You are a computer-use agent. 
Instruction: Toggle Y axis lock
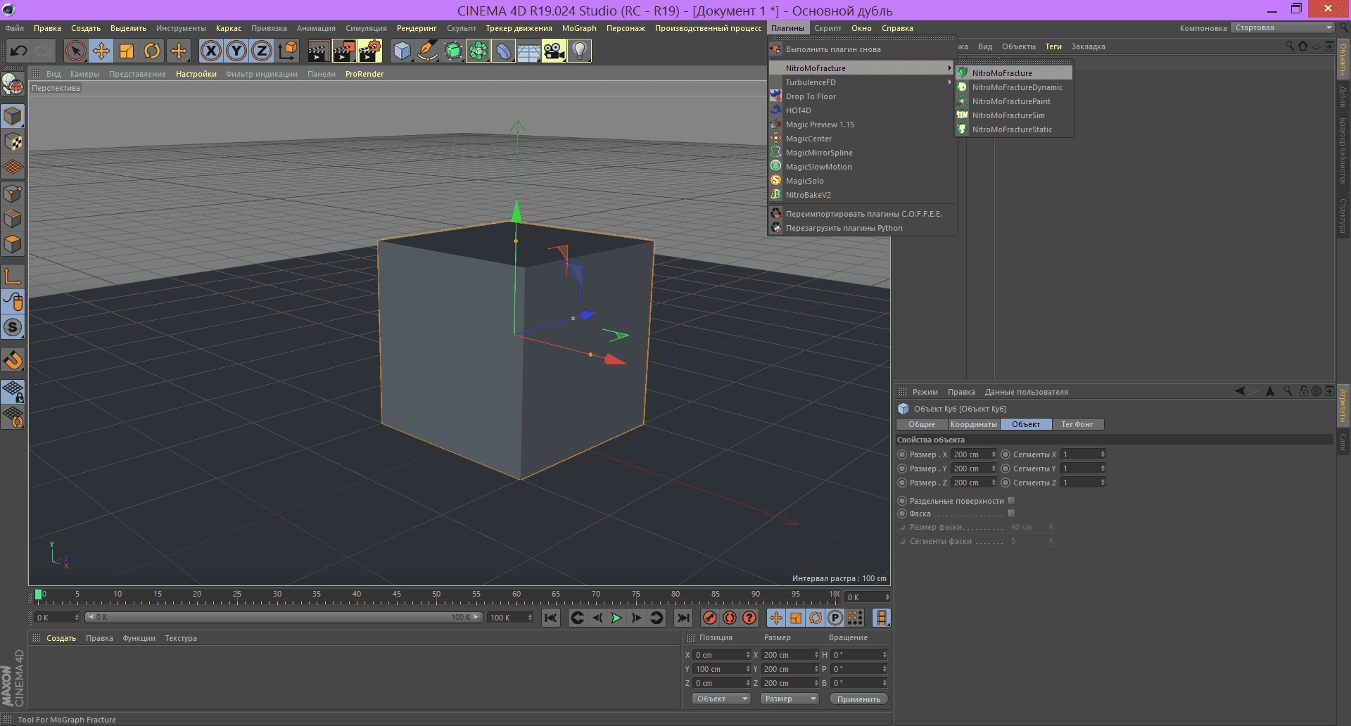[x=236, y=51]
